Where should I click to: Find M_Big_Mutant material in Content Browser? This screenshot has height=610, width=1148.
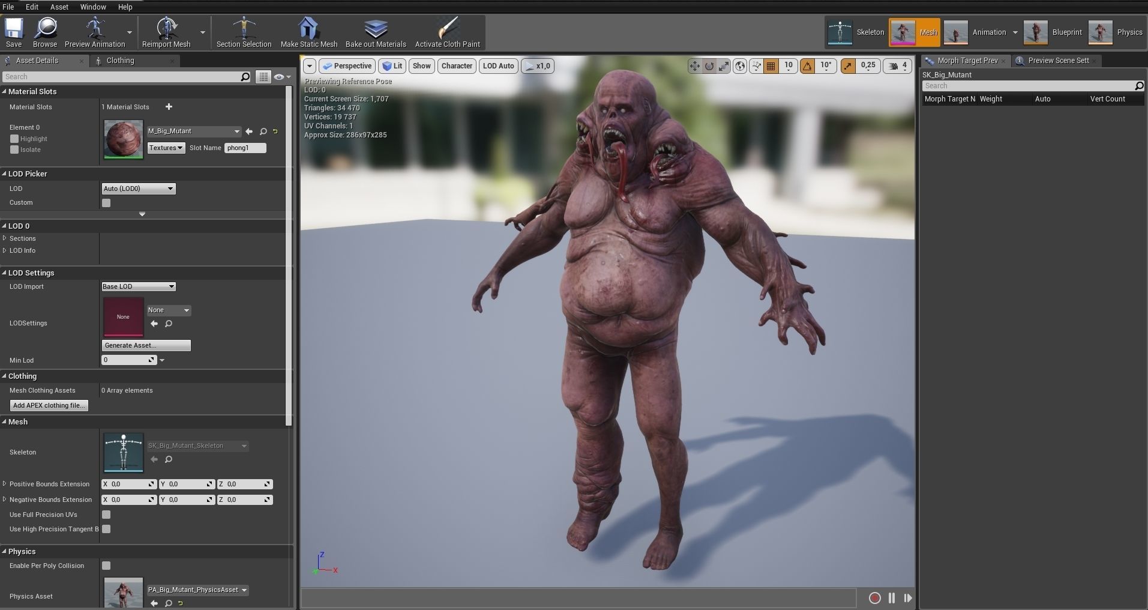[x=263, y=131]
